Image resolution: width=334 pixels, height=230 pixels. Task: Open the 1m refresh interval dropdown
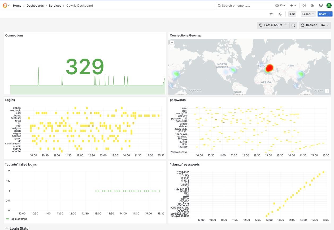click(x=325, y=25)
